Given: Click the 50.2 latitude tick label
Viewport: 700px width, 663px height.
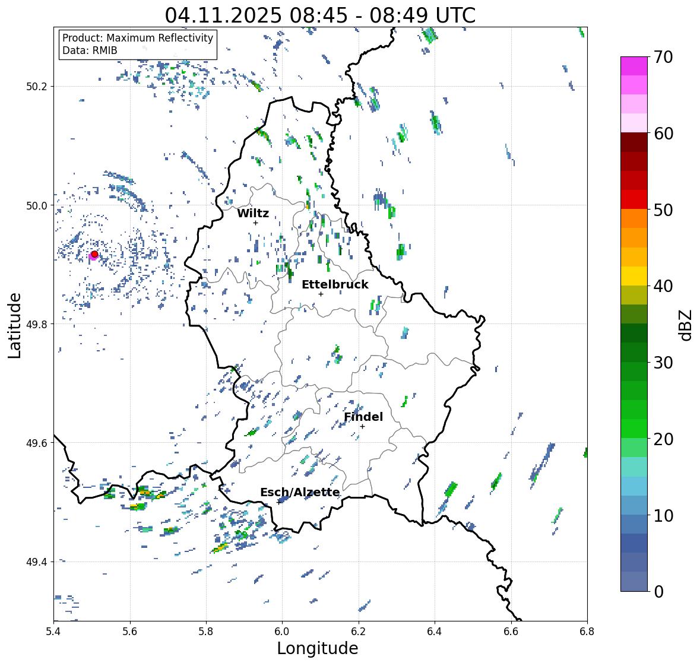Looking at the screenshot, I should coord(37,87).
